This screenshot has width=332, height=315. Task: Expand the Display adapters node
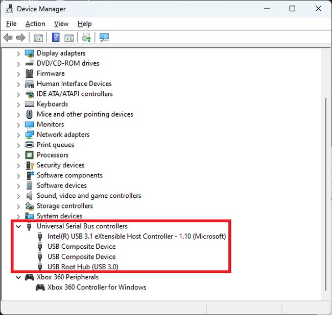(18, 54)
